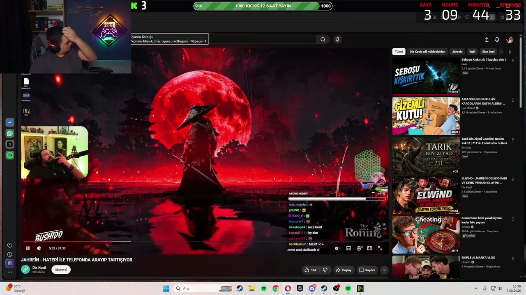Open Spotify in the browser sidebar
Viewport: 526px width, 295px height.
click(10, 155)
